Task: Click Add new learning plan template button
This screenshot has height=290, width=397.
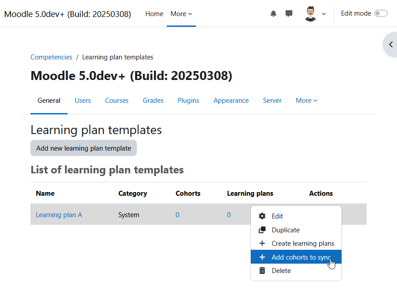Action: [84, 148]
